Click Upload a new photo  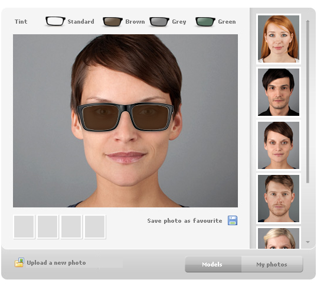pyautogui.click(x=56, y=263)
